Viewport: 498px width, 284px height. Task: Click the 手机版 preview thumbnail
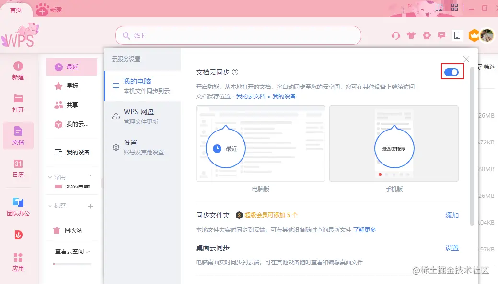point(394,143)
